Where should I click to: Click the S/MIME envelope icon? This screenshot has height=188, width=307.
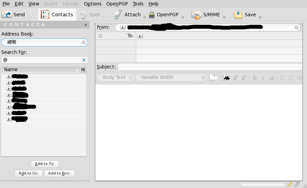tap(197, 15)
